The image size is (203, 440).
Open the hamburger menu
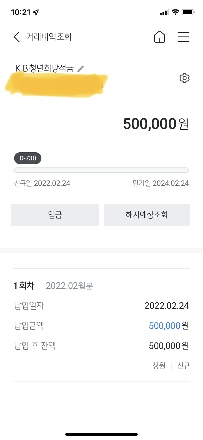[x=183, y=37]
